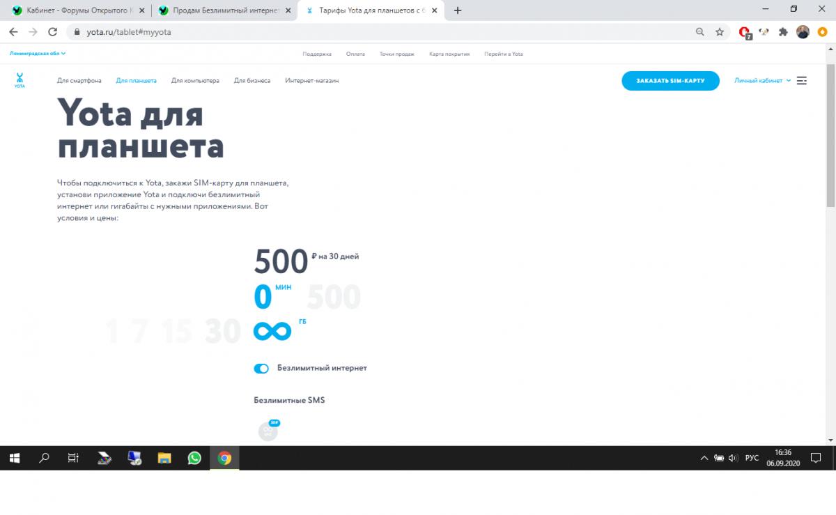The width and height of the screenshot is (836, 515).
Task: Open the Интернет-магазин menu item
Action: click(x=311, y=81)
